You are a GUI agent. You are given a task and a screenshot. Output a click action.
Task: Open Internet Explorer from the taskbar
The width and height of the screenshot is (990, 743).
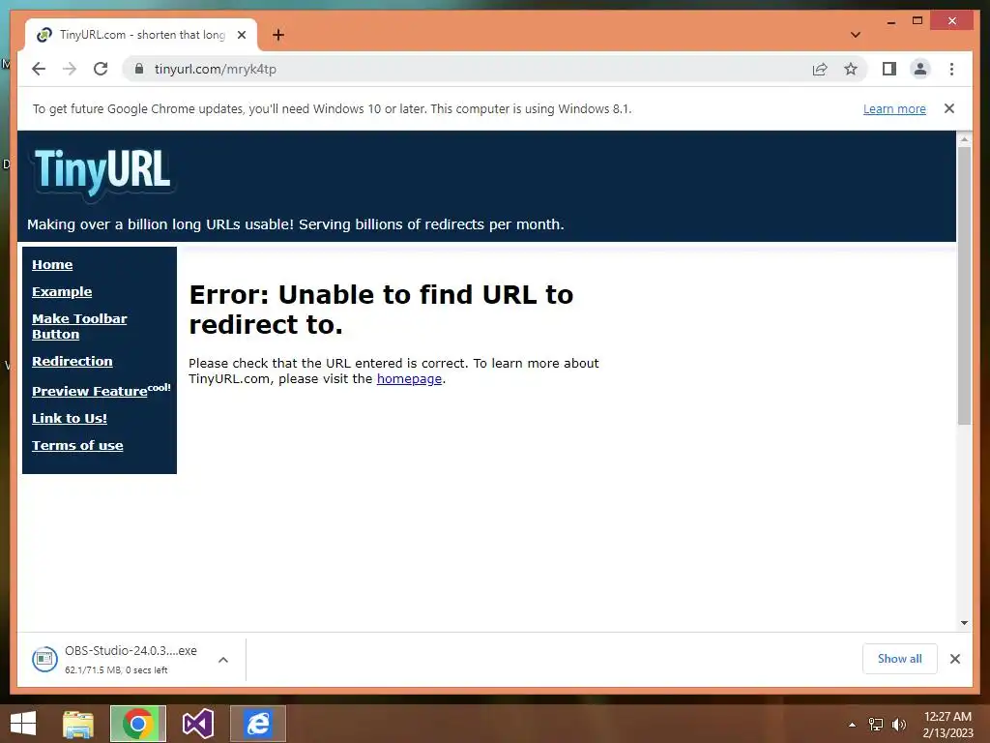pyautogui.click(x=257, y=724)
